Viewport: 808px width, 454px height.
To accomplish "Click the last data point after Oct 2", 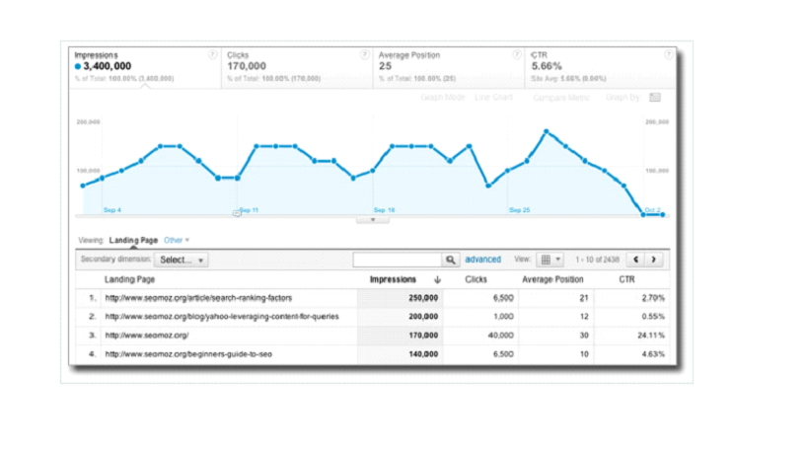I will click(663, 214).
